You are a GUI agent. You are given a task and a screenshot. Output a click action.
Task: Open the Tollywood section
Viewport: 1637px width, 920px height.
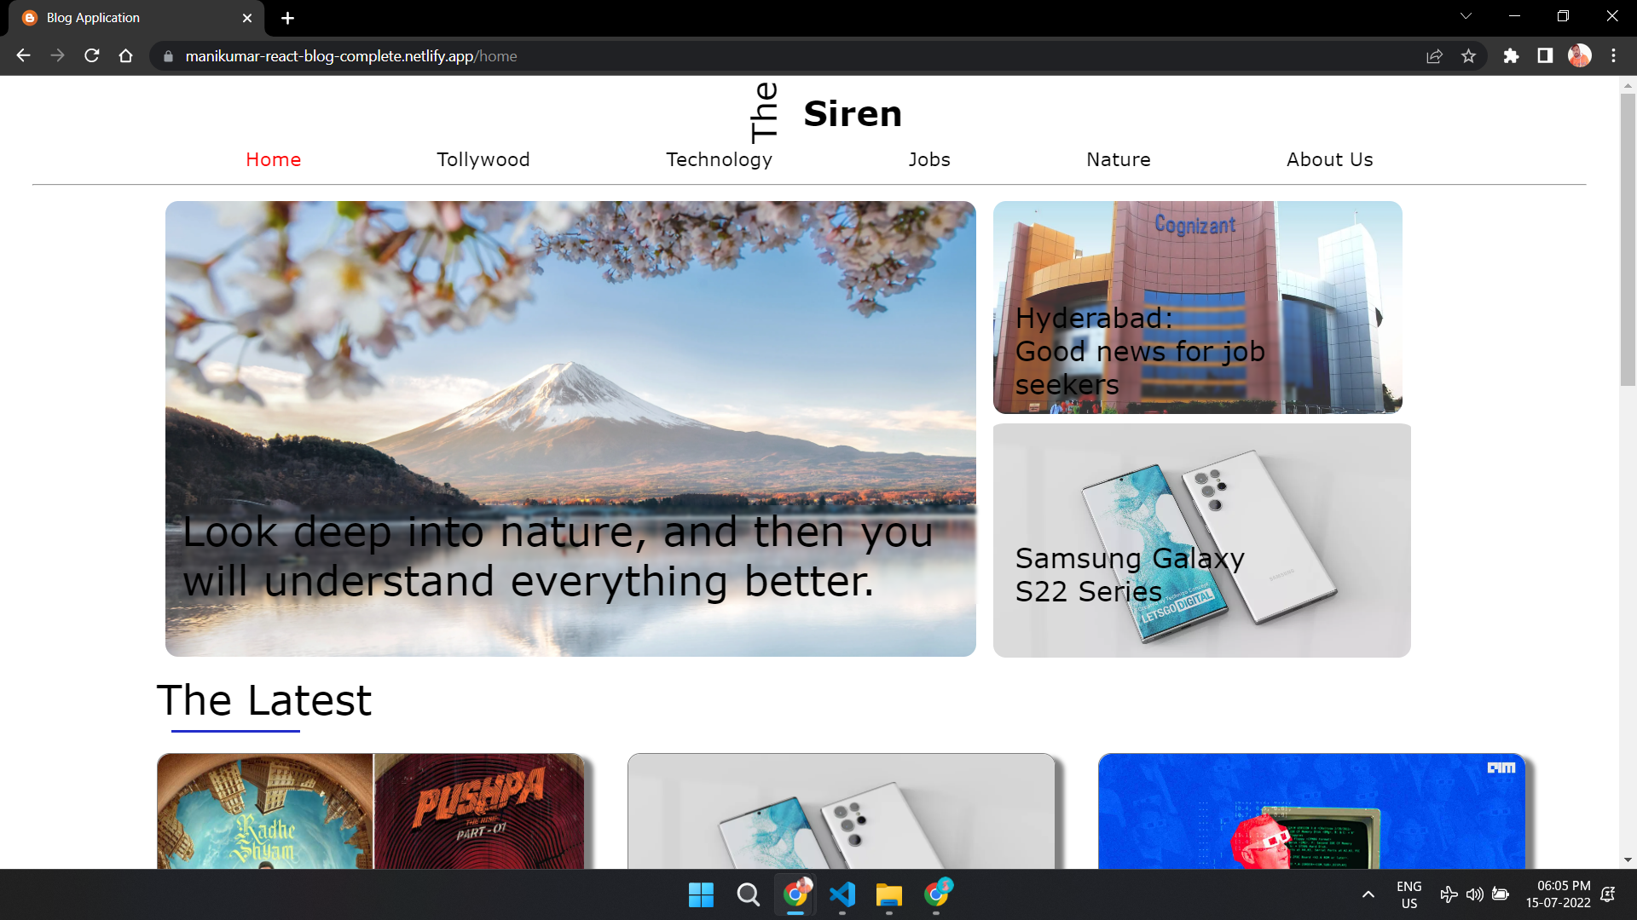pos(483,159)
